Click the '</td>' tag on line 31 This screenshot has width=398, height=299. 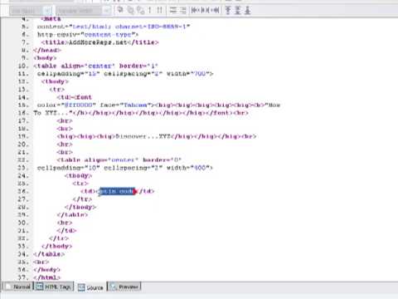pos(66,230)
